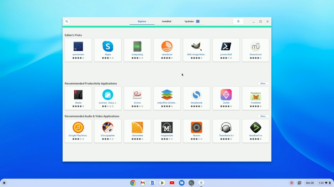The width and height of the screenshot is (334, 187).
Task: Open the Evince app icon
Action: (x=137, y=95)
